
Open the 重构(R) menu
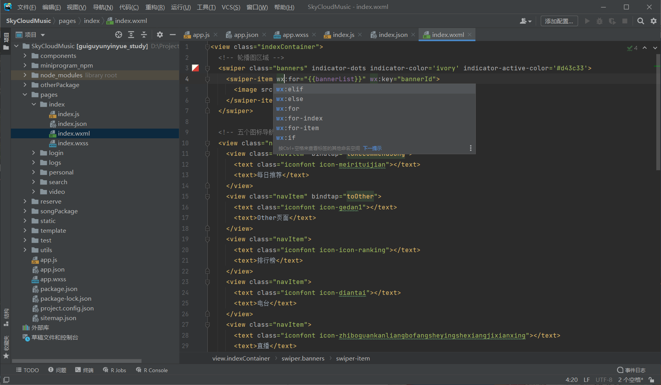click(x=155, y=7)
